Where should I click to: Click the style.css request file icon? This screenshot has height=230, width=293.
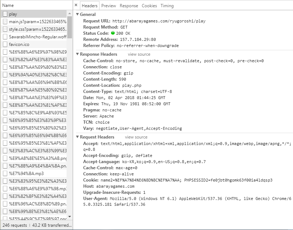(x=5, y=29)
